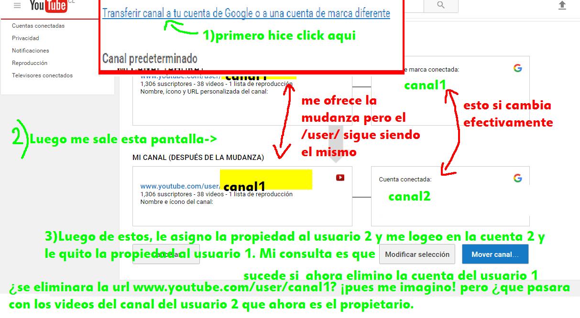Click the Modificar selección button
The height and width of the screenshot is (318, 580).
point(417,254)
